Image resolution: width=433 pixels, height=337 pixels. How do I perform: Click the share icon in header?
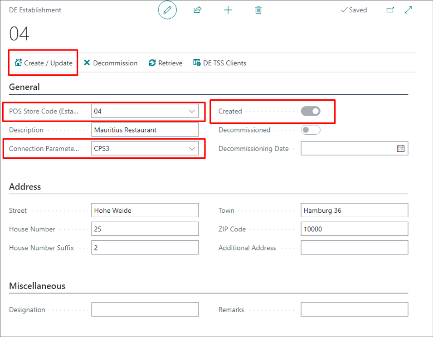pos(197,10)
